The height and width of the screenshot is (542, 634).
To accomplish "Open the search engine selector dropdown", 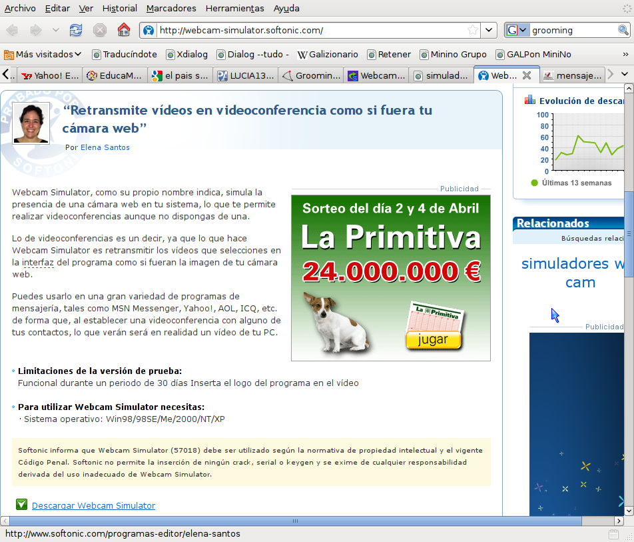I will [517, 31].
